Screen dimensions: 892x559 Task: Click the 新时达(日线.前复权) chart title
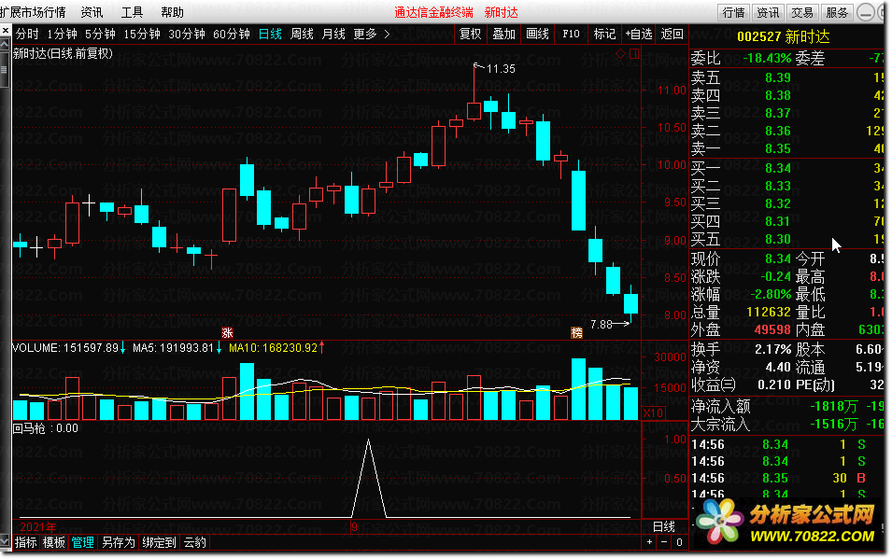(63, 53)
